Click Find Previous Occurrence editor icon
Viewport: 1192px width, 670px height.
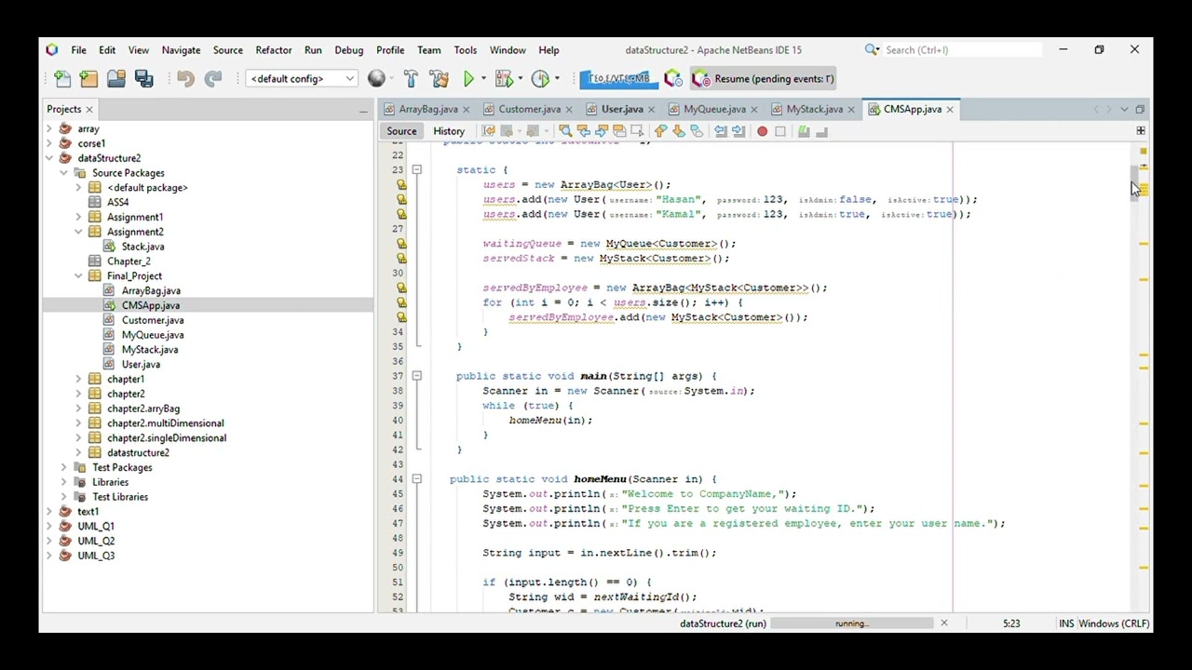click(584, 131)
